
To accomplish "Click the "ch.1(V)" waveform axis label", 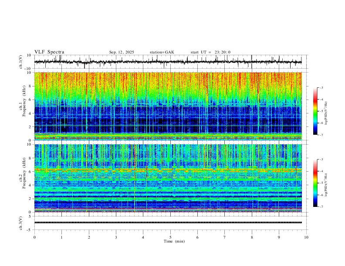I will (x=21, y=62).
